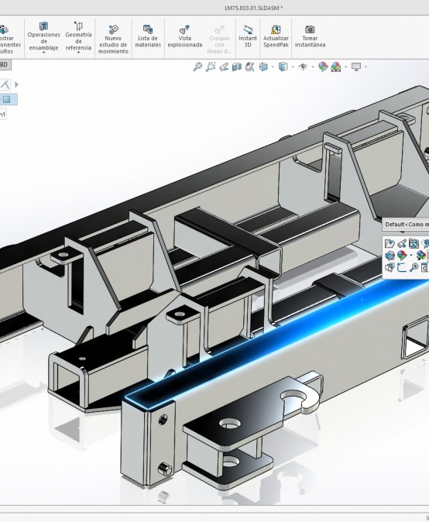Select the partially visible BD tab
This screenshot has width=429, height=522.
(5, 64)
